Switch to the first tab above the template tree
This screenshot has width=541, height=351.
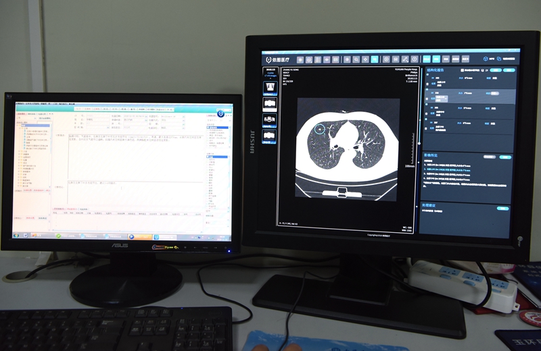click(21, 114)
